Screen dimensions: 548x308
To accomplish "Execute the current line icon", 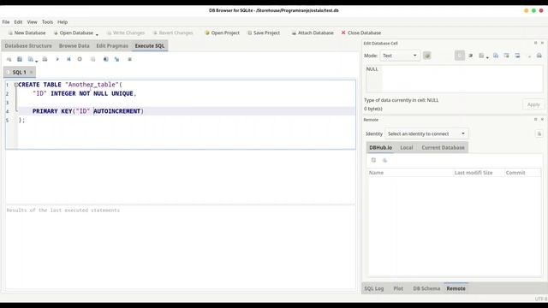I will [68, 59].
